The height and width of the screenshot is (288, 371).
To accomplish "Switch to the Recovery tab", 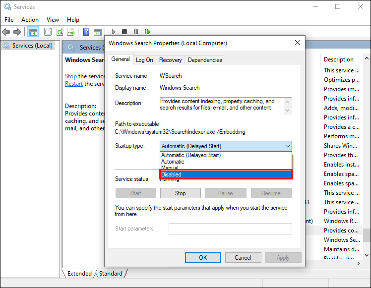I will 170,60.
